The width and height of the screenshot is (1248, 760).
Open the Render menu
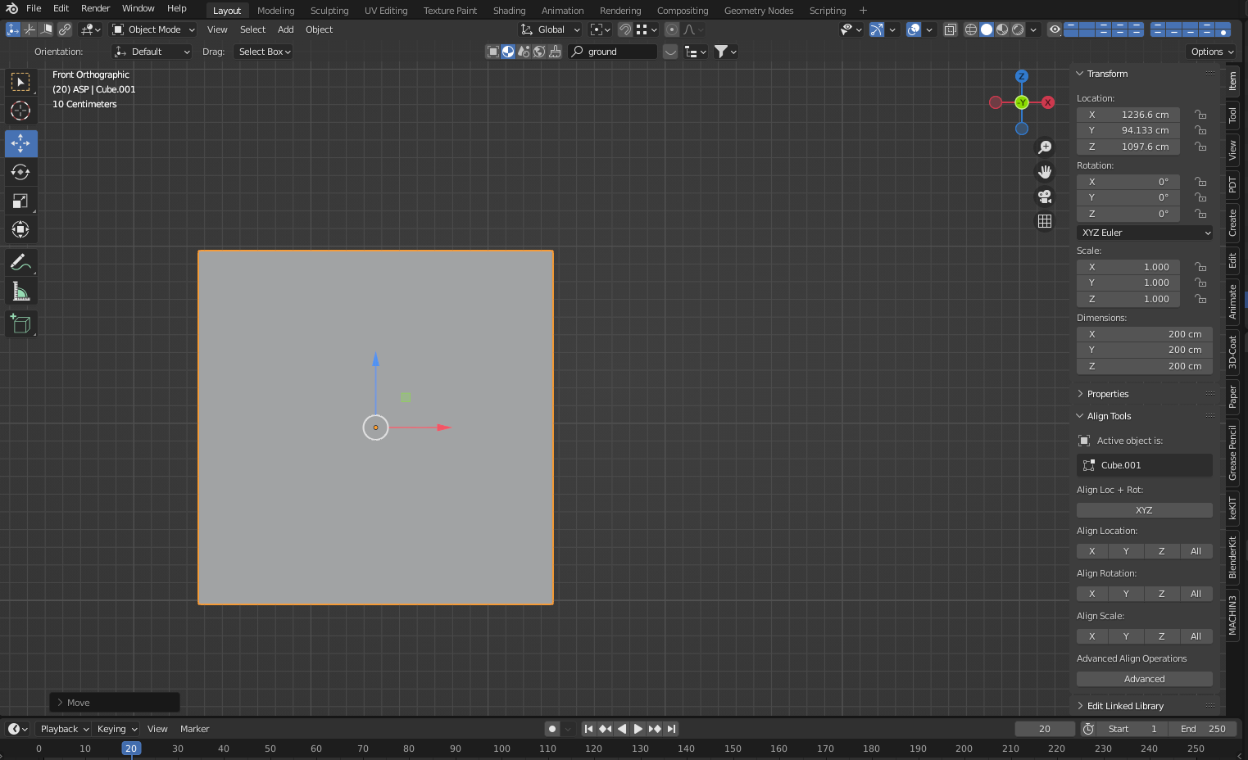[95, 8]
